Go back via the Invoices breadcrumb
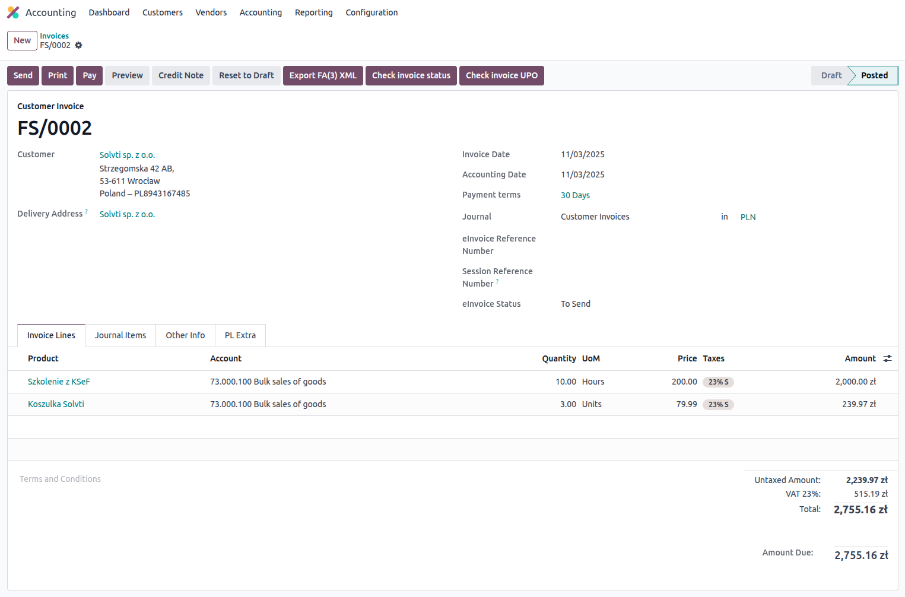 pos(54,36)
